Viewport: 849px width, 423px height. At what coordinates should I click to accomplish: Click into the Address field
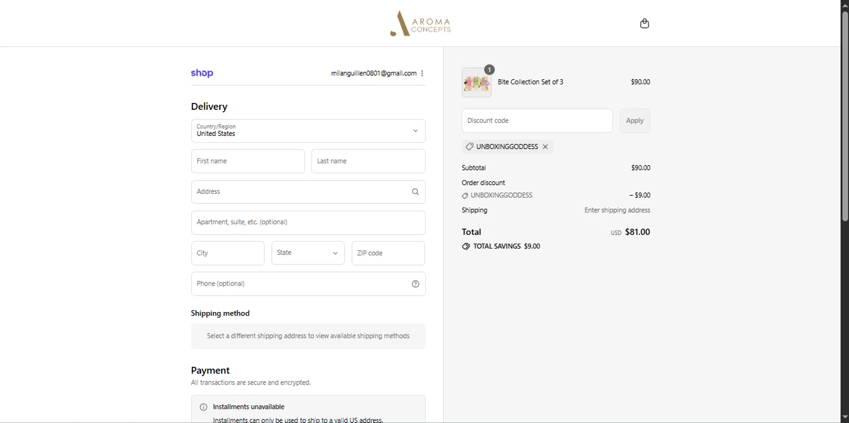pyautogui.click(x=308, y=192)
